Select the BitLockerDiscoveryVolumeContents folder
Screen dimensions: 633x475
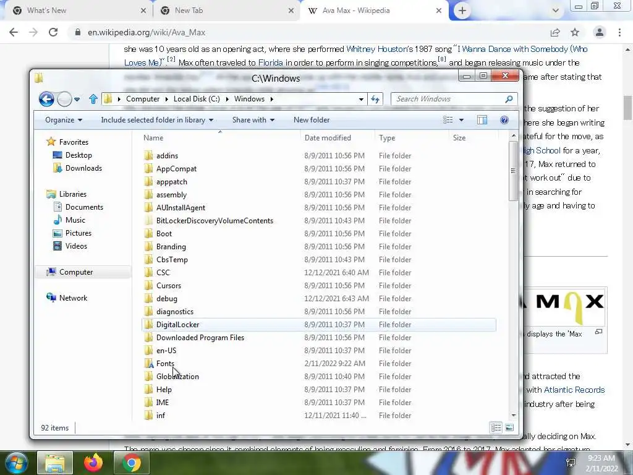[x=215, y=221]
